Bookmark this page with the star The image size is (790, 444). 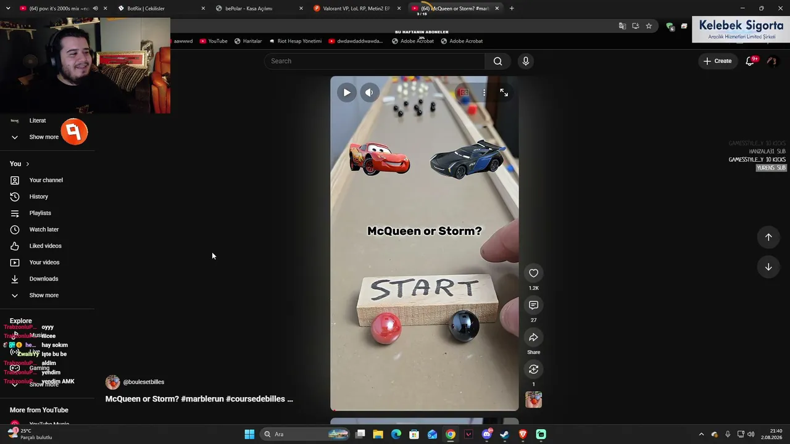649,27
